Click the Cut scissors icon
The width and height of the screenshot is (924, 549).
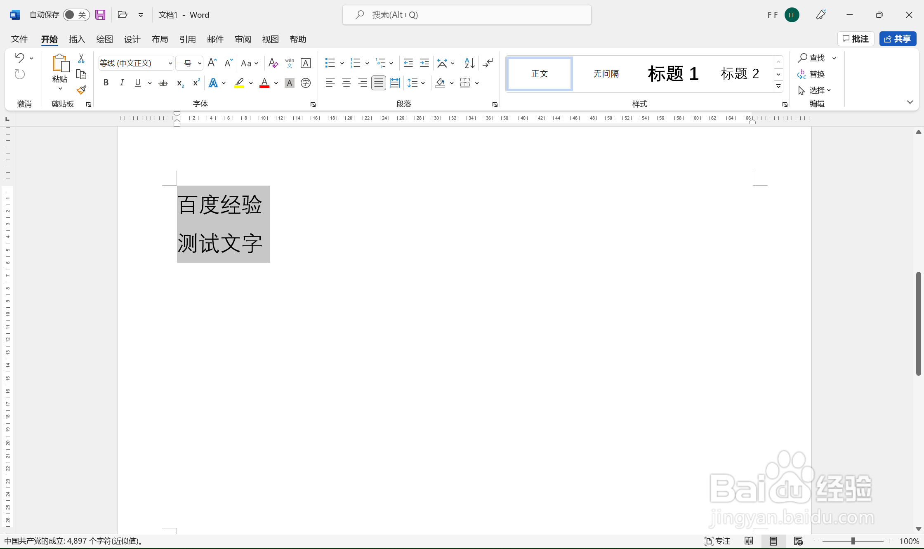pyautogui.click(x=81, y=59)
